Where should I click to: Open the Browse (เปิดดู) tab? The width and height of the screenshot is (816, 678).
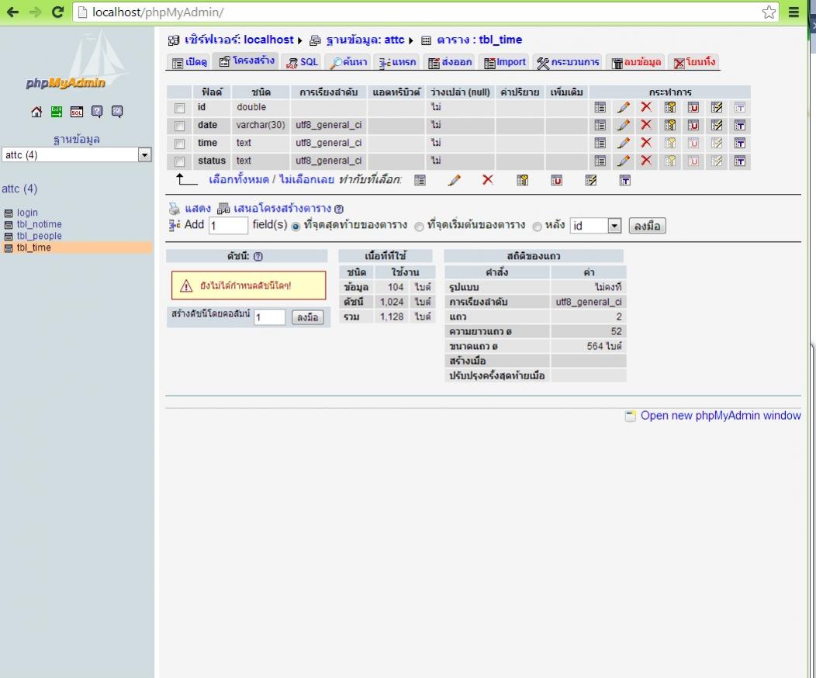pos(189,62)
